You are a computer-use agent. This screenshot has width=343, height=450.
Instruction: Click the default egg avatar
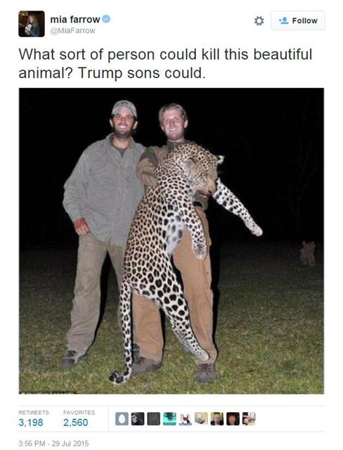click(x=122, y=419)
